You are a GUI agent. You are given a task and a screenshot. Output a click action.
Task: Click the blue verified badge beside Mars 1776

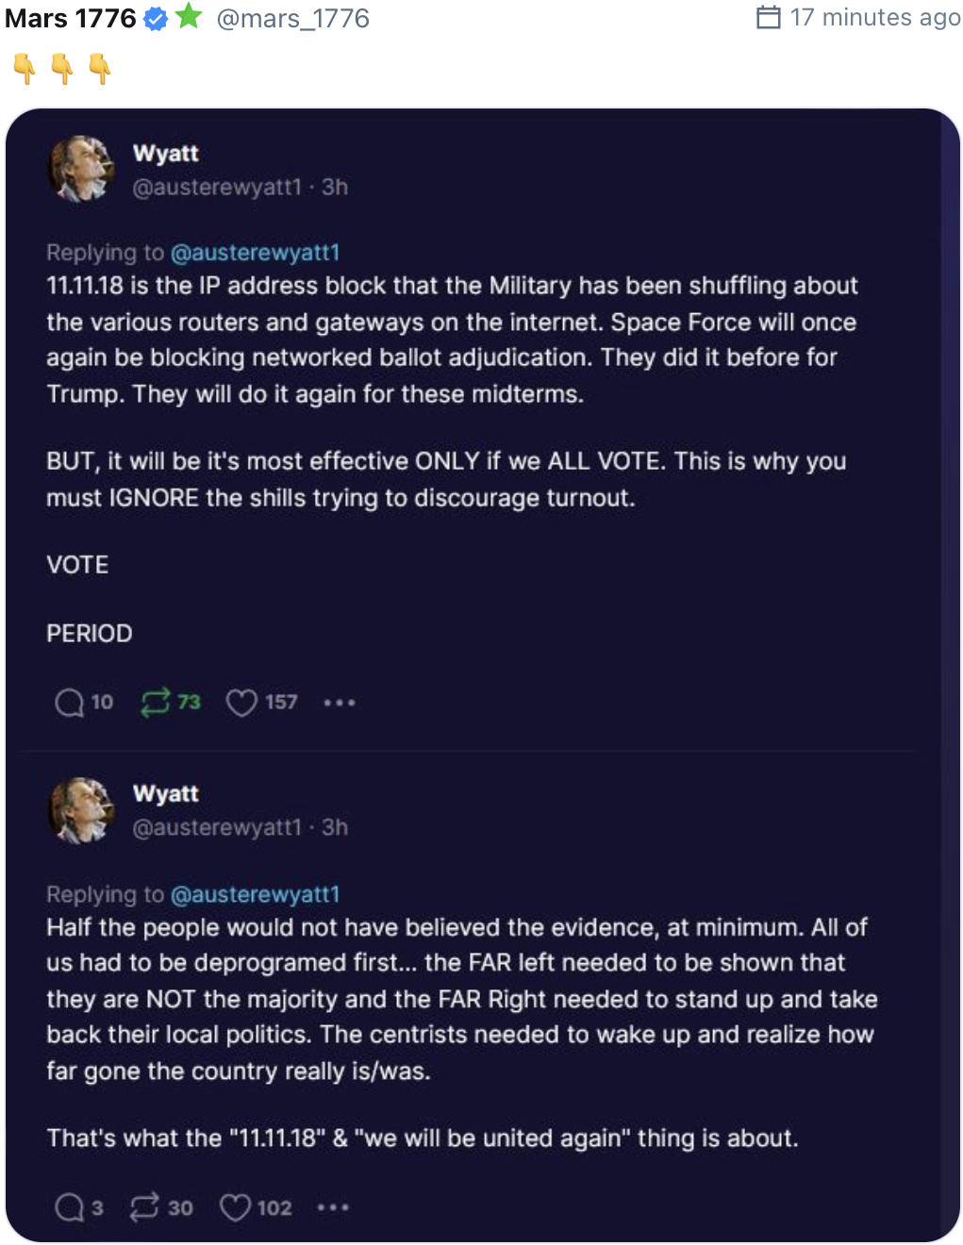click(156, 18)
